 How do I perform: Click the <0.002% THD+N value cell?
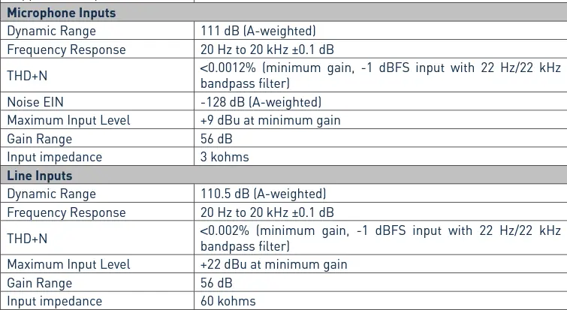click(x=381, y=238)
